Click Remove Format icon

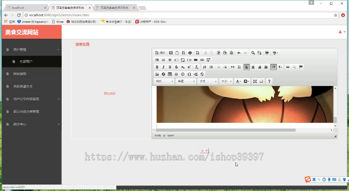(197, 67)
